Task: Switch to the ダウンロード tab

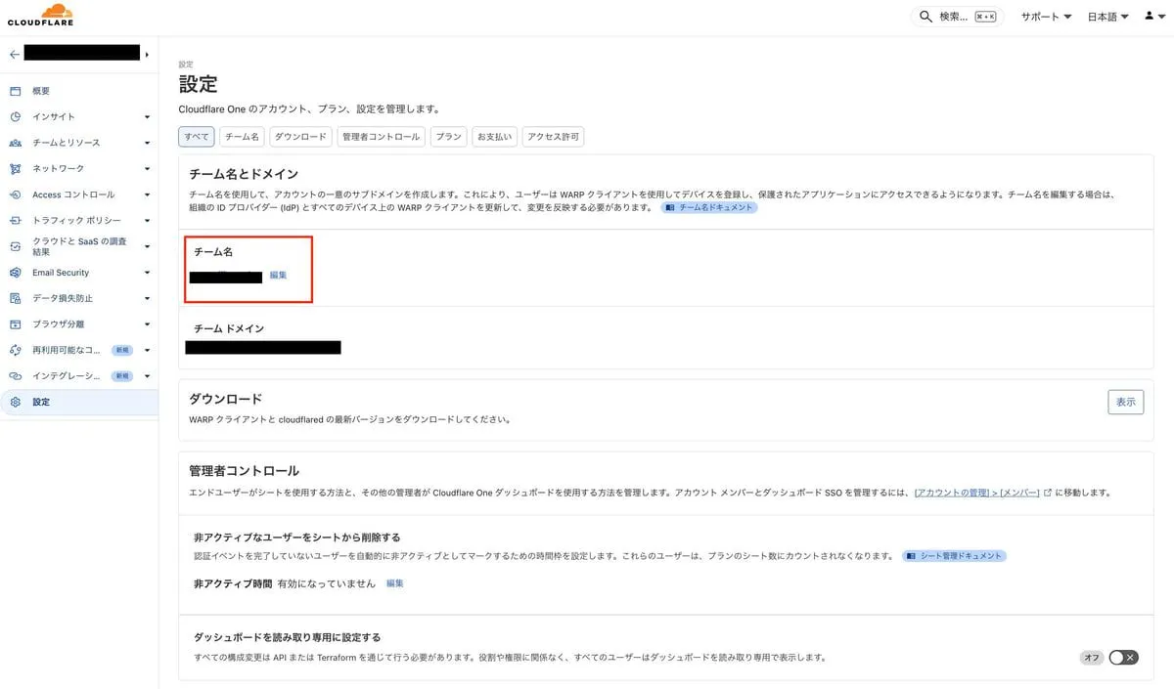Action: pyautogui.click(x=300, y=137)
